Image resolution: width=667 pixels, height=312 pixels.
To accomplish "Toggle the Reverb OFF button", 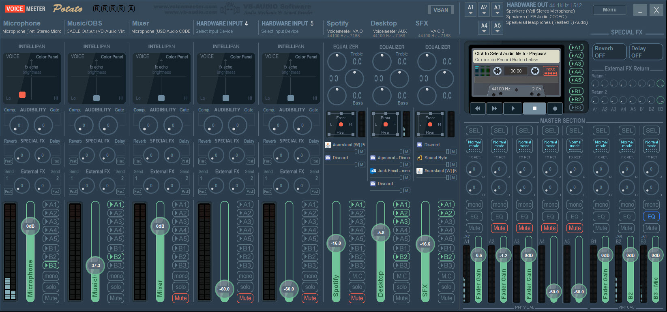I will pos(609,52).
